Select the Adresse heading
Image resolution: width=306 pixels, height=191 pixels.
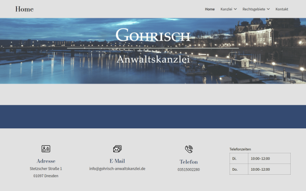[46, 161]
